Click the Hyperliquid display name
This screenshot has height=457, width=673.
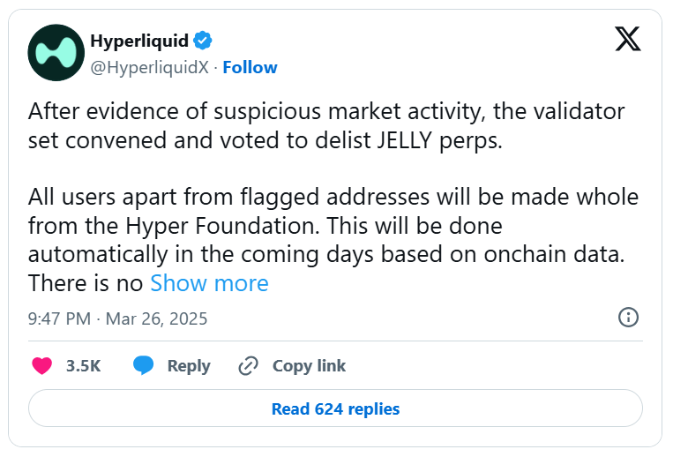[139, 41]
